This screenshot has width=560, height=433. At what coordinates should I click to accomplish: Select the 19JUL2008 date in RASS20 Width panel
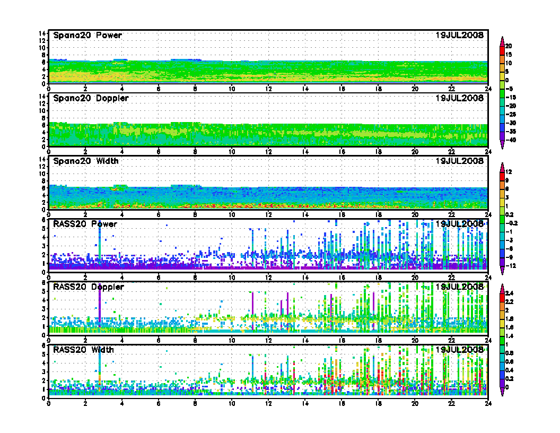tap(459, 350)
